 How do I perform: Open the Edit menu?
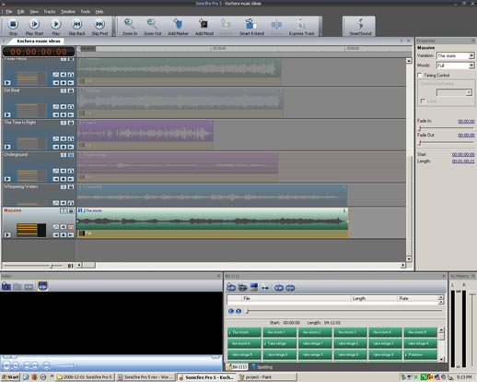pyautogui.click(x=20, y=12)
